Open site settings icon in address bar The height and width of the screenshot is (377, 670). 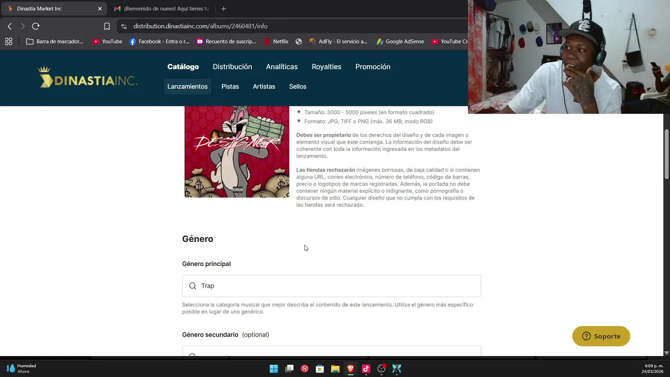click(x=123, y=26)
